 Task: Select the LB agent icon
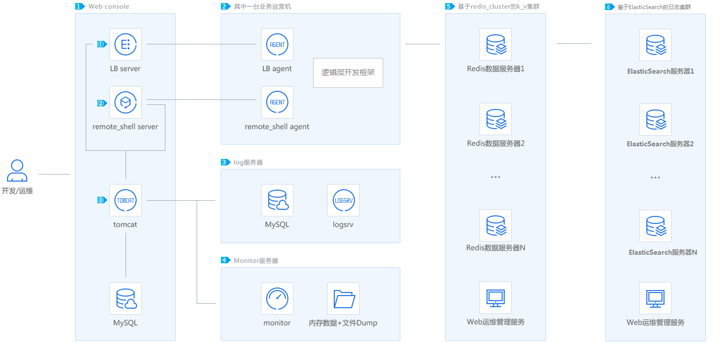click(277, 44)
